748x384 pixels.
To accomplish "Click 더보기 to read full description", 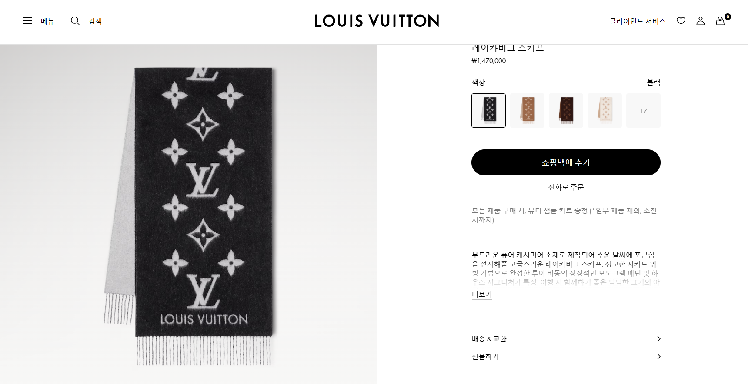I will [482, 295].
